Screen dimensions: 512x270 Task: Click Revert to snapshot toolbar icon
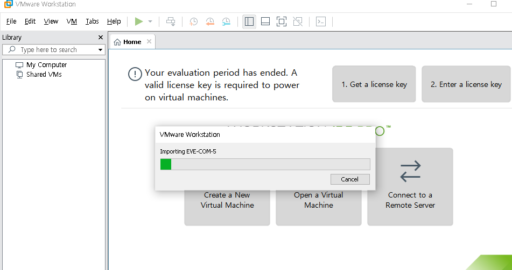coord(210,21)
